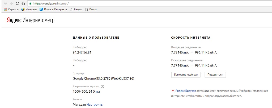Open the Яндекс.Браузер link
Screen dimensions: 272x108
tap(186, 91)
